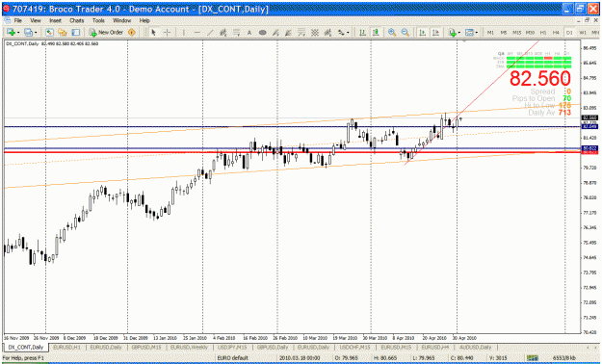This screenshot has width=602, height=364.
Task: Switch to the USDJPY,M15 chart tab
Action: [x=232, y=347]
